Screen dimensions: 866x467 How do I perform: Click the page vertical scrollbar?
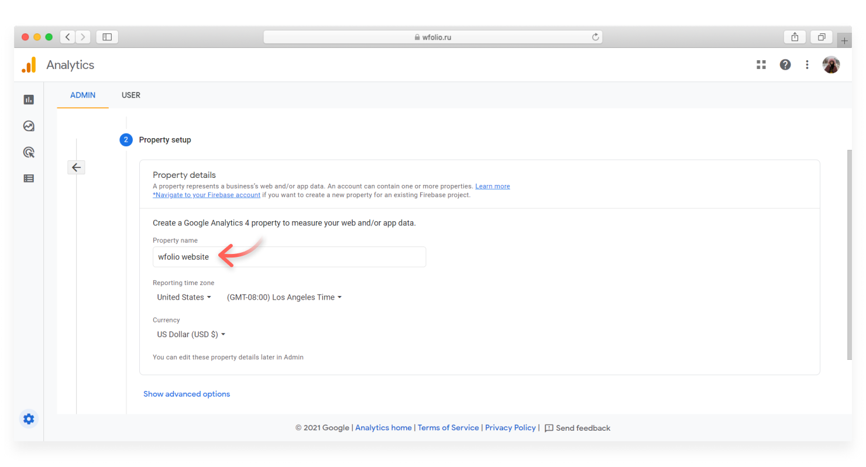[849, 255]
